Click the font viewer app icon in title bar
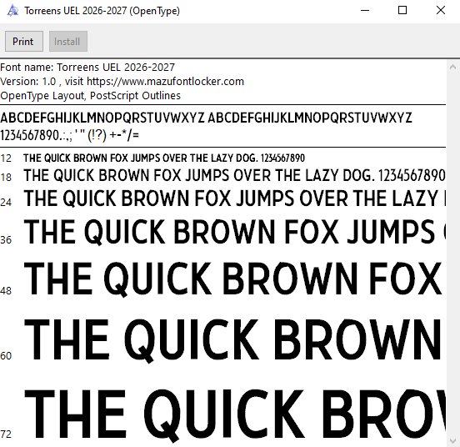The width and height of the screenshot is (460, 447). pyautogui.click(x=12, y=11)
